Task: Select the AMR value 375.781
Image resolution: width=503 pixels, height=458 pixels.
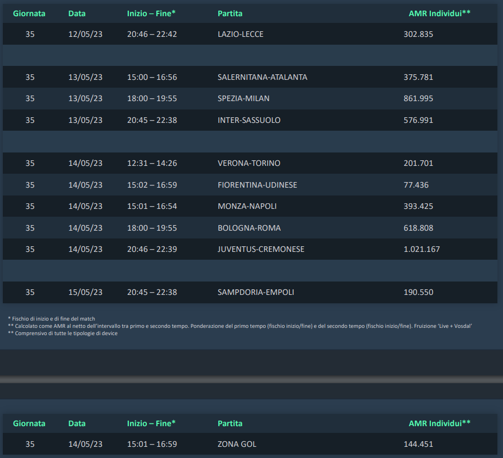Action: point(418,77)
